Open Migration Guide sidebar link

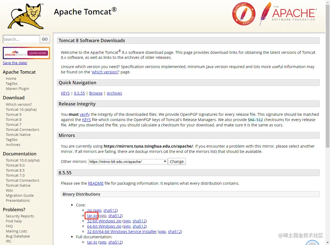pyautogui.click(x=20, y=195)
